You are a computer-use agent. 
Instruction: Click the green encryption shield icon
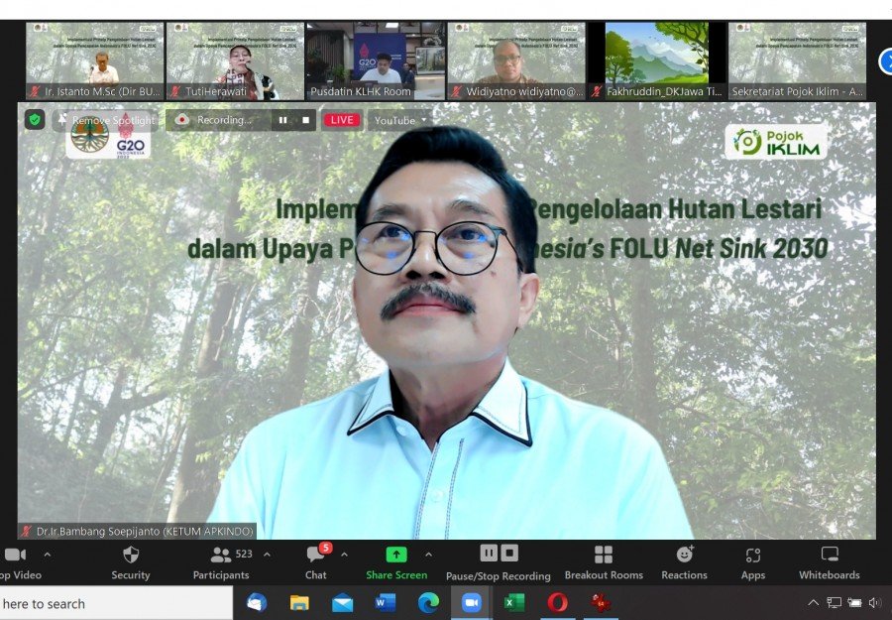[x=35, y=120]
